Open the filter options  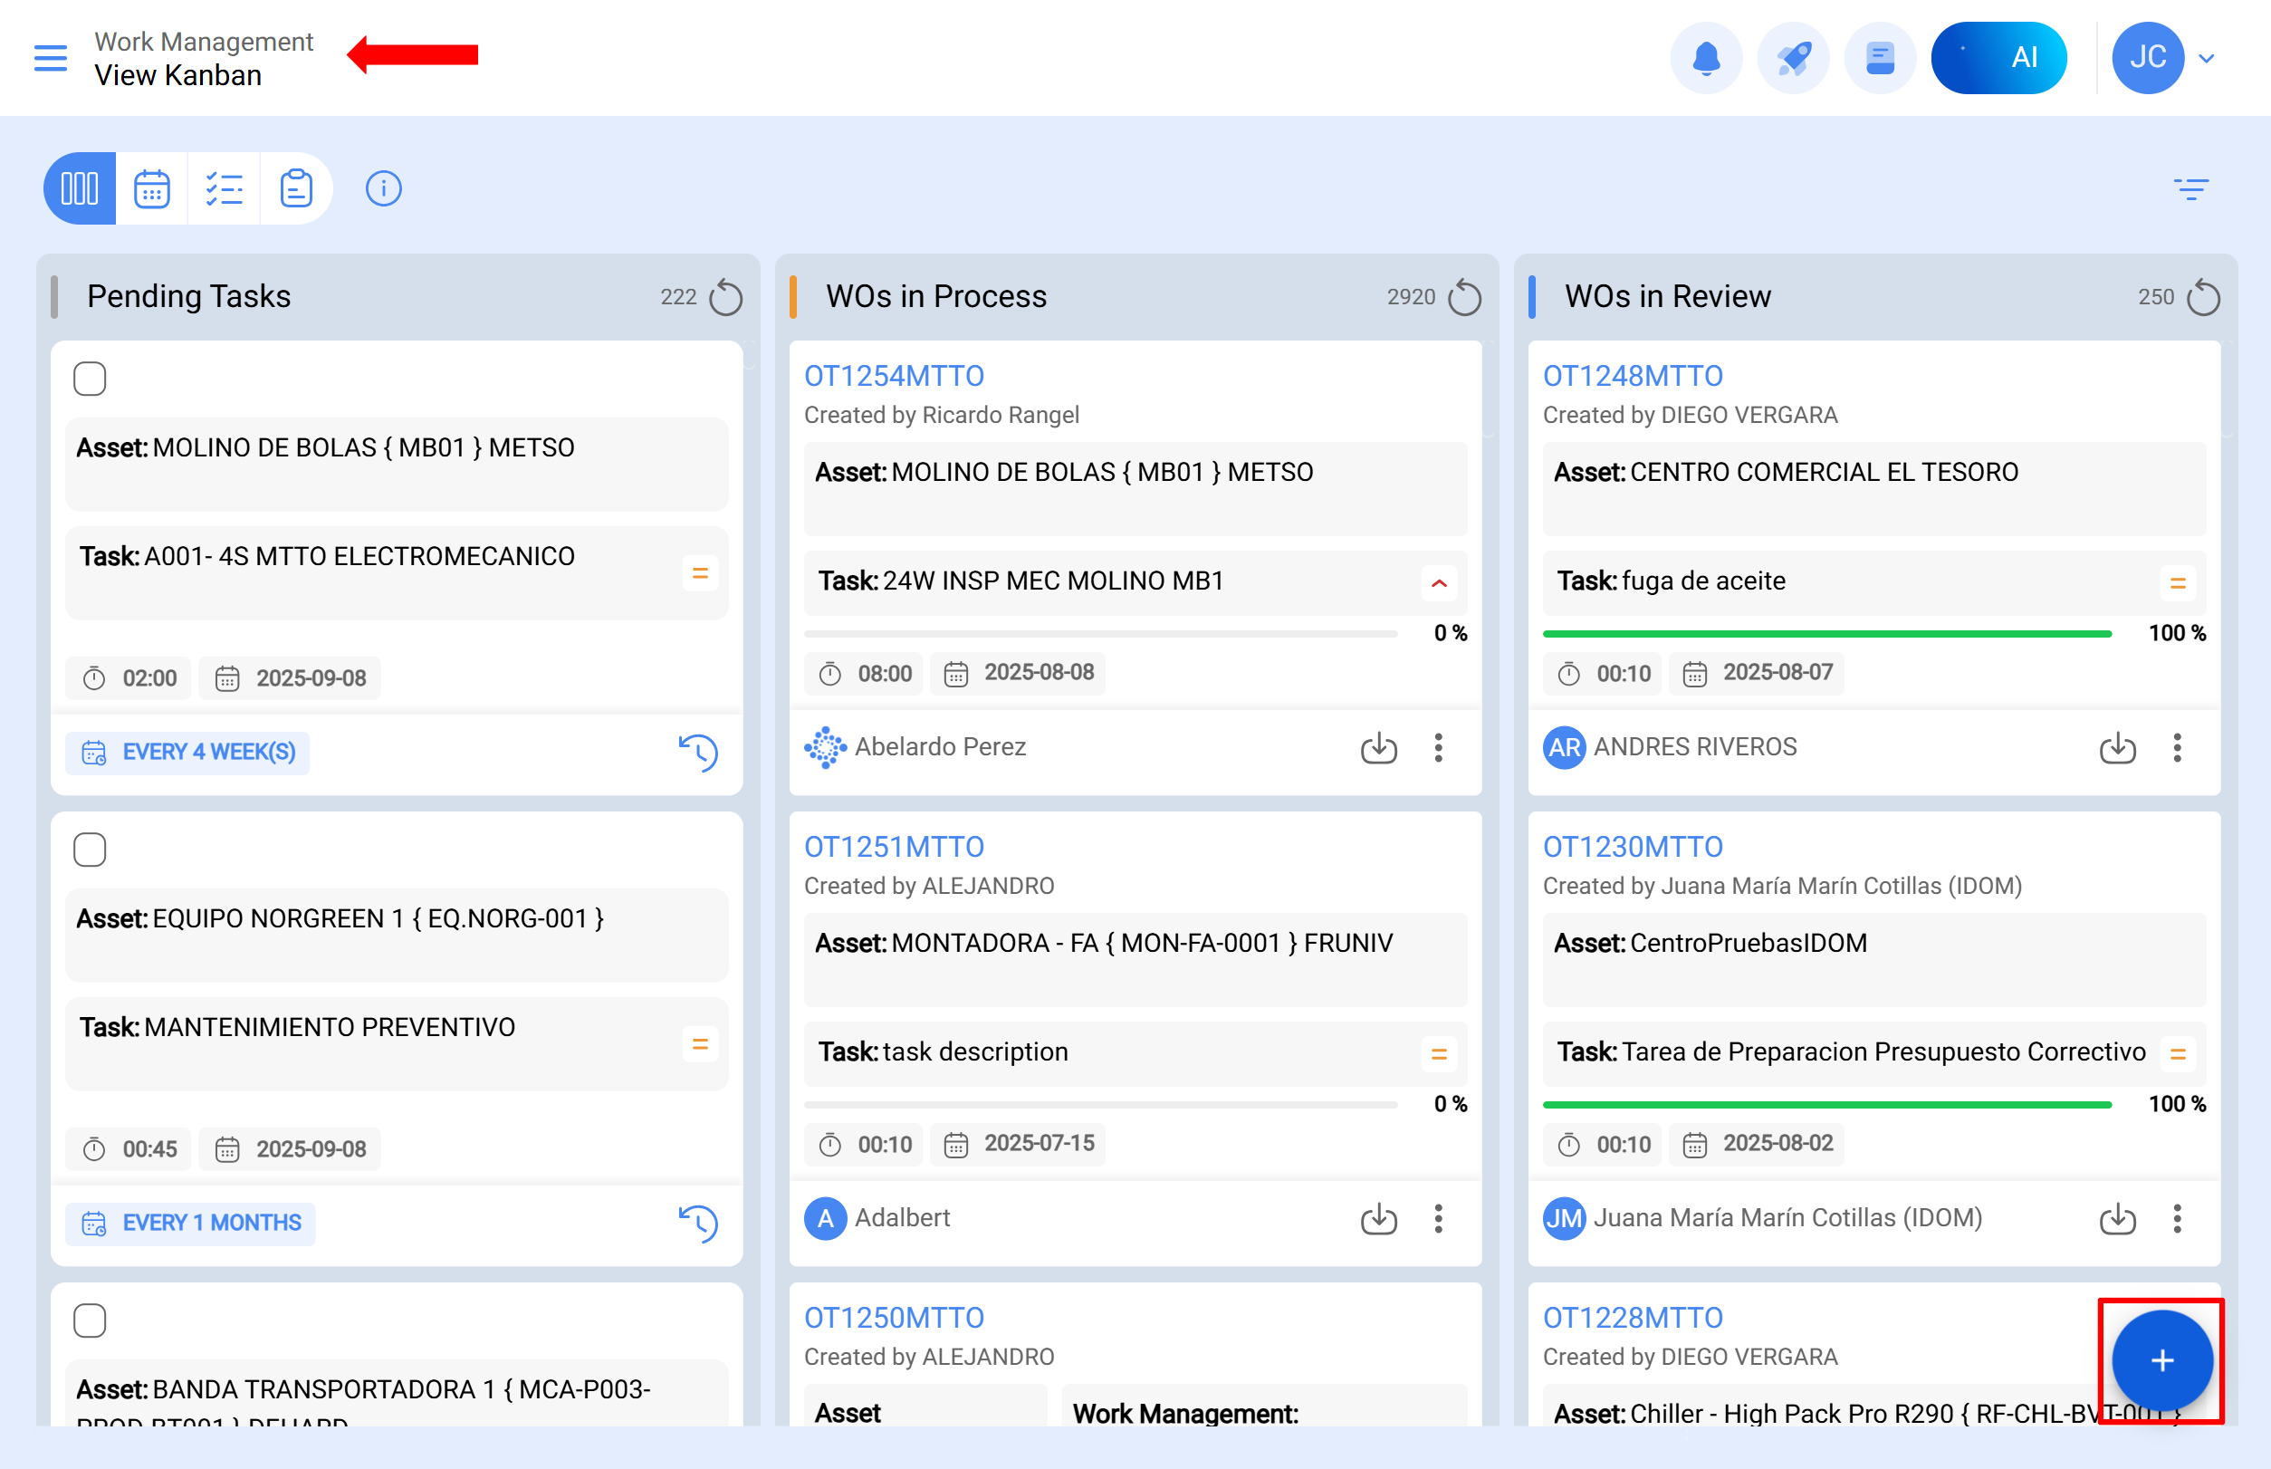click(2193, 187)
